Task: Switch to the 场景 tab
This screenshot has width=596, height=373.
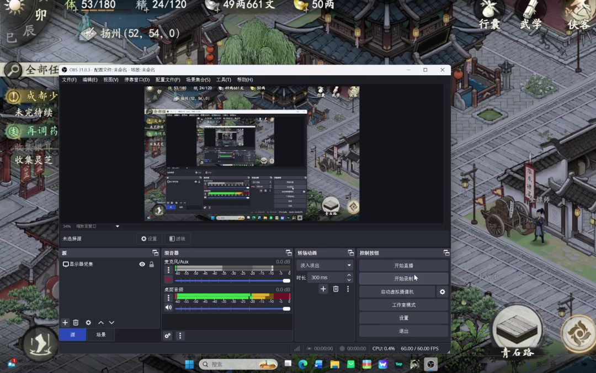Action: pyautogui.click(x=101, y=335)
